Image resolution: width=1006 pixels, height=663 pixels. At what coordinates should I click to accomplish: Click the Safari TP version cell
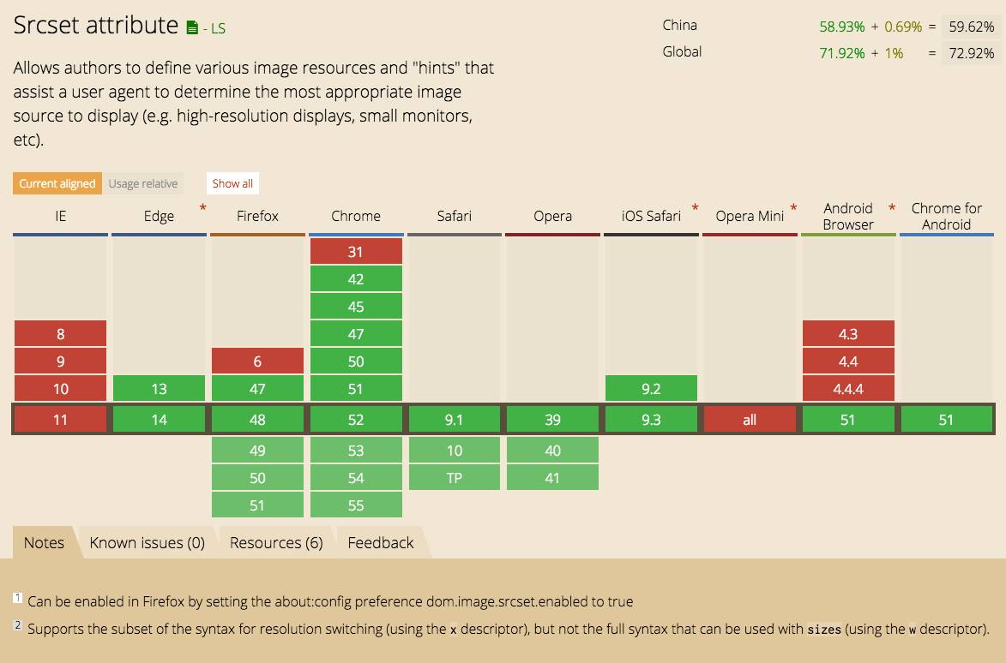click(455, 478)
